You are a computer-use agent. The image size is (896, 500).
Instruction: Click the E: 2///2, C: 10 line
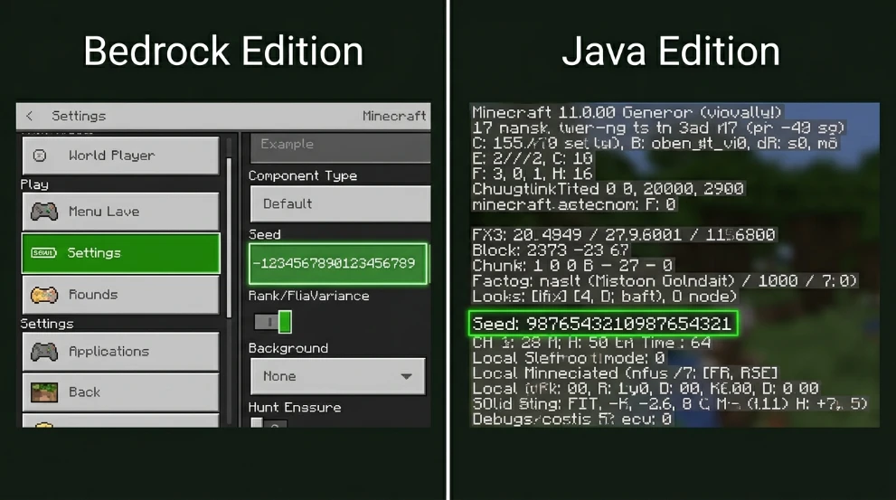tap(532, 158)
